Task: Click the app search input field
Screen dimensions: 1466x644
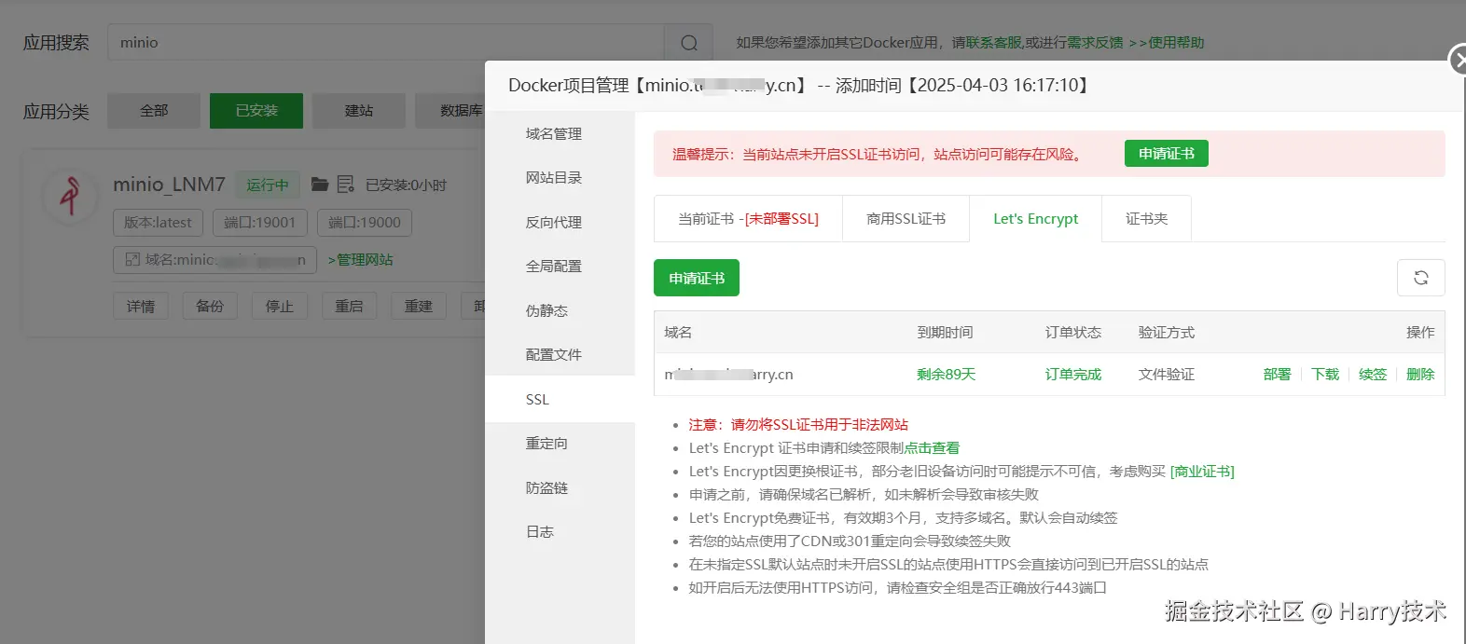Action: [x=386, y=43]
